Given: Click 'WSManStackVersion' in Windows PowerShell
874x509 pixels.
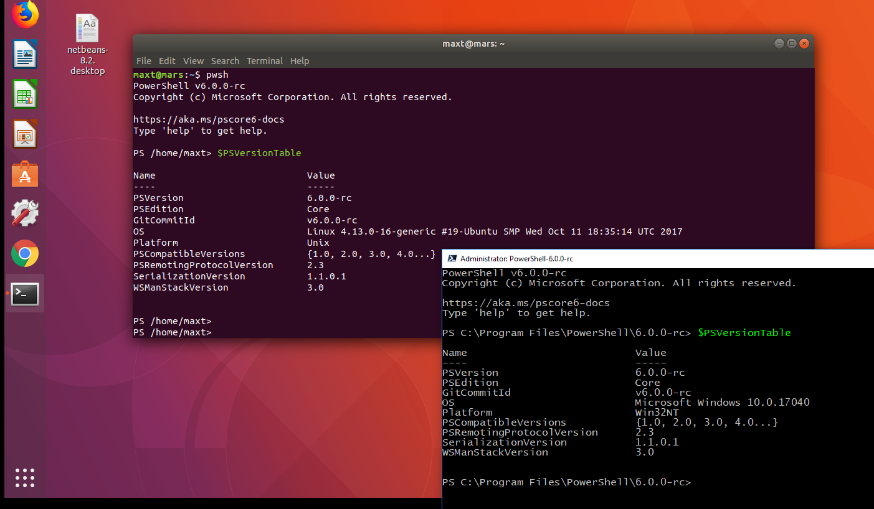Looking at the screenshot, I should [x=495, y=452].
